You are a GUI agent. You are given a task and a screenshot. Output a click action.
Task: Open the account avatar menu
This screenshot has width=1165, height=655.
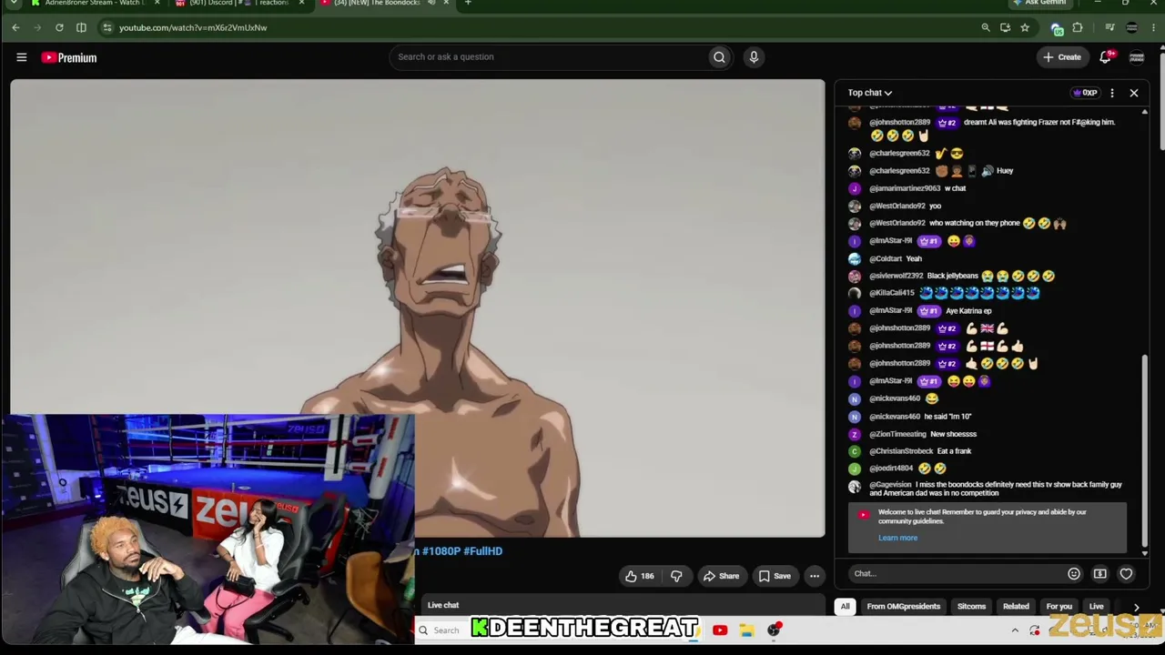(1137, 57)
